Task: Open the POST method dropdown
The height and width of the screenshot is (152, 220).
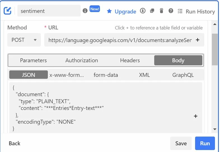Action: tap(24, 40)
